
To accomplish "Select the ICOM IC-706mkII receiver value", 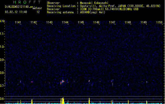I will coord(109,9).
